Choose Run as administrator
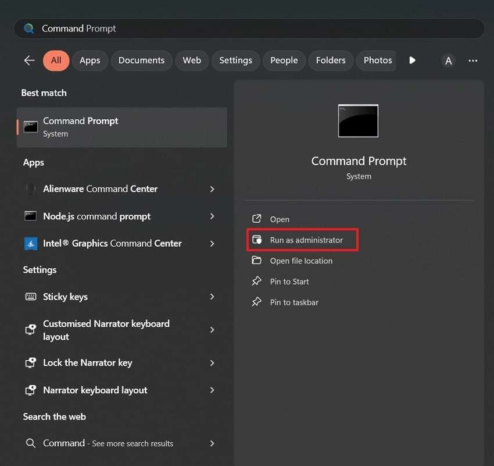The height and width of the screenshot is (466, 494). [302, 240]
